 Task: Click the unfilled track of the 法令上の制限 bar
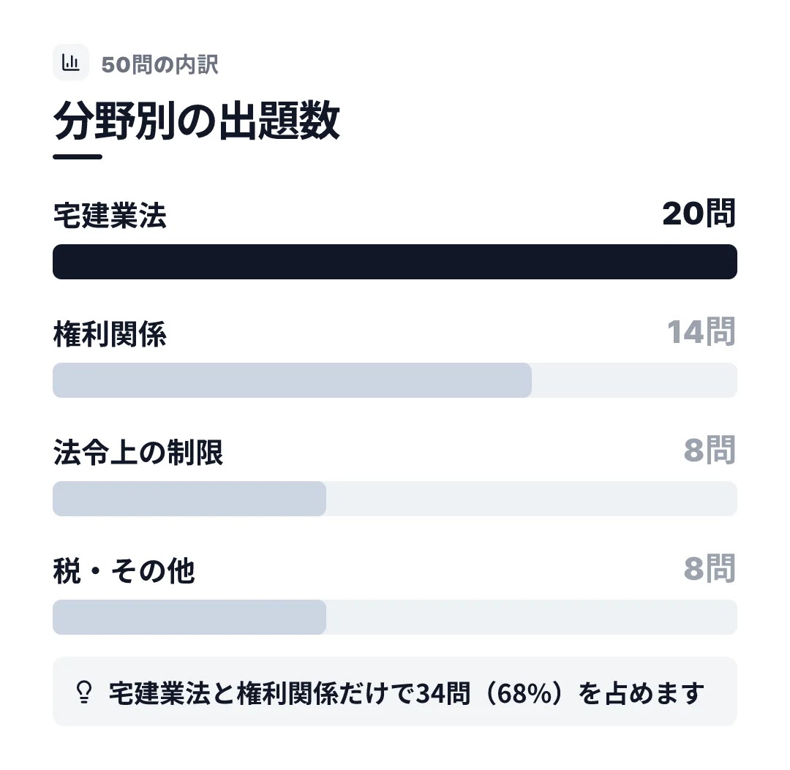(532, 499)
